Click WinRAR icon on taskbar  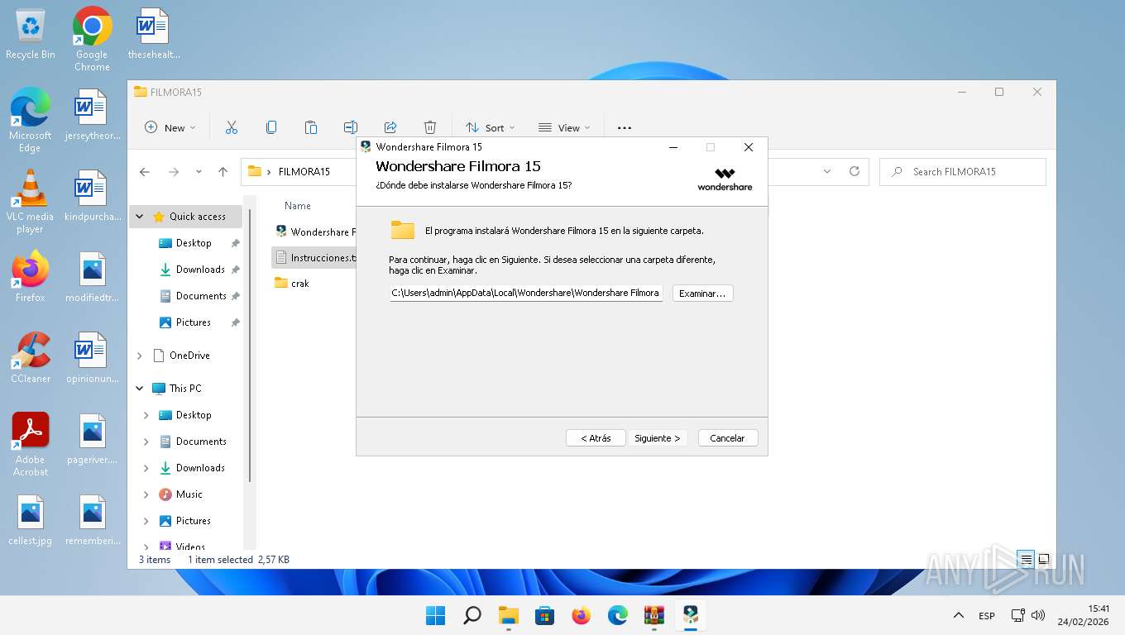coord(654,615)
